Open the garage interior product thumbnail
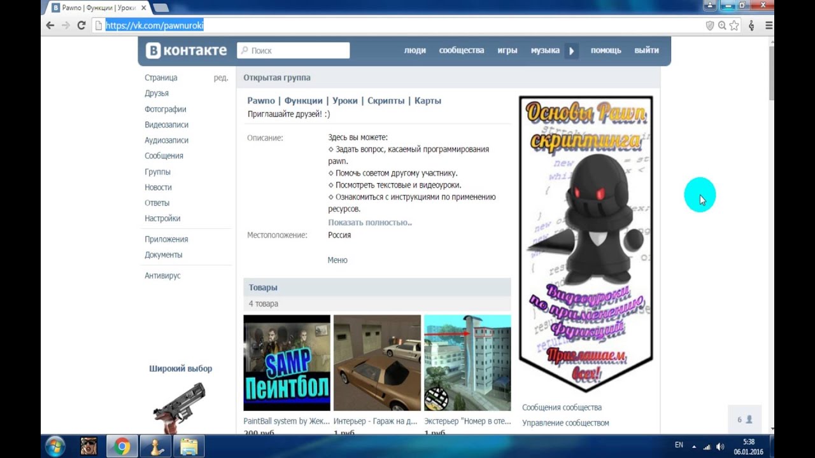 click(x=377, y=363)
